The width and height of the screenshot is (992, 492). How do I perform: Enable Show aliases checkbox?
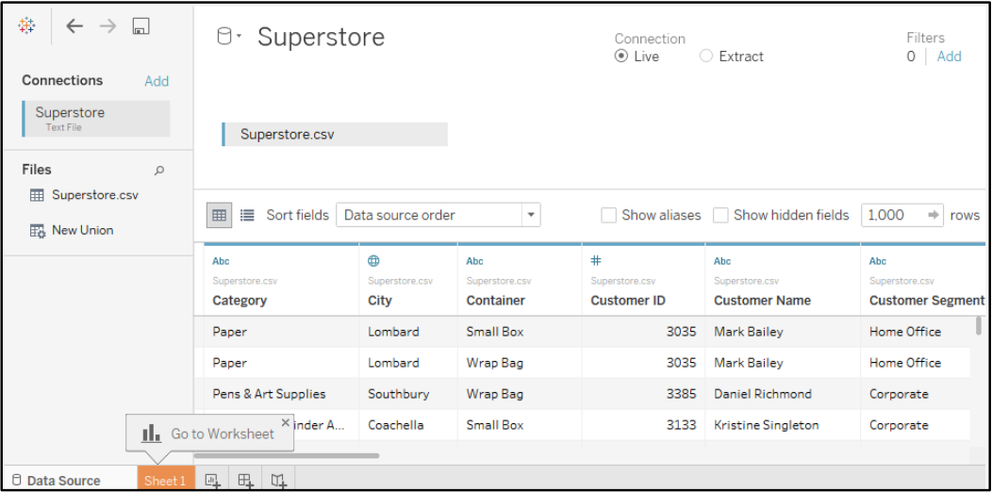click(608, 215)
